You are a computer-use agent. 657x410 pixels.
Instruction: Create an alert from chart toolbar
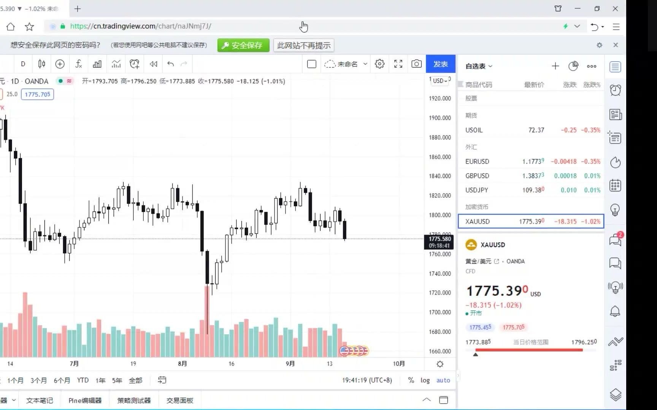click(135, 64)
